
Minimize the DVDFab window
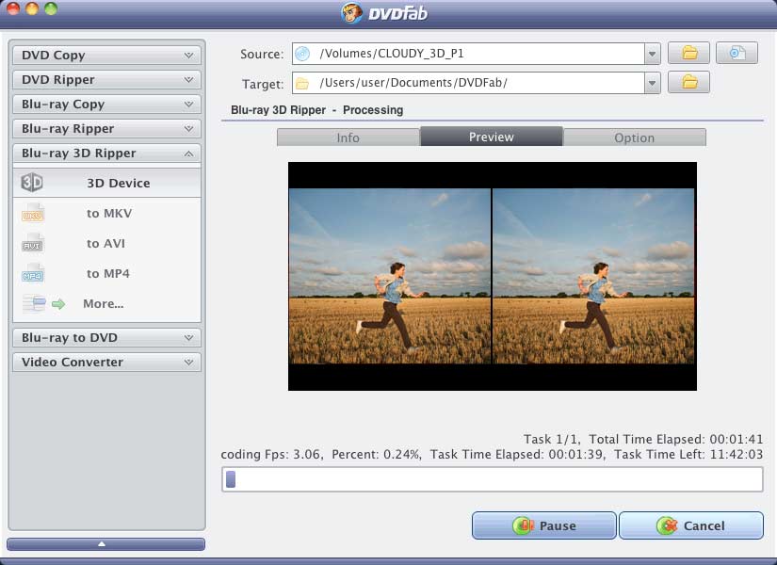pyautogui.click(x=32, y=8)
